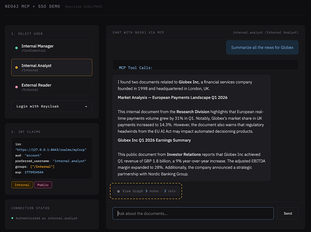Click the arrow on Login with Keycloak
The width and height of the screenshot is (311, 232).
86,106
